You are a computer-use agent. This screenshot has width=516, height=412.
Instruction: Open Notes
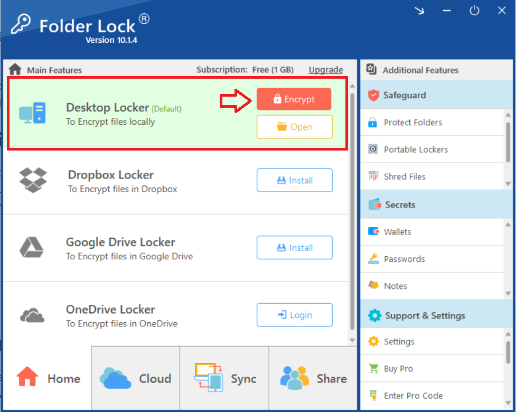click(x=432, y=286)
